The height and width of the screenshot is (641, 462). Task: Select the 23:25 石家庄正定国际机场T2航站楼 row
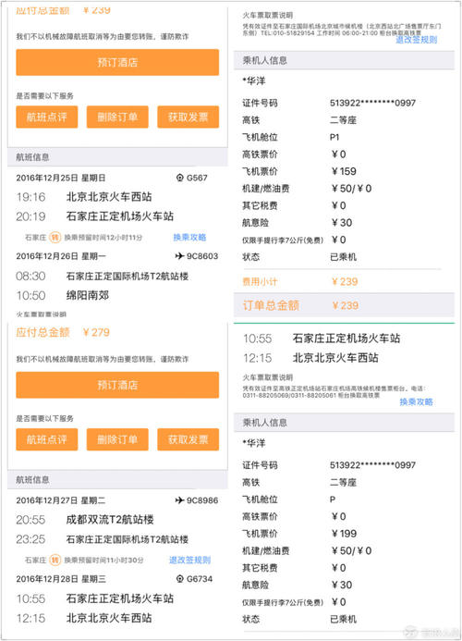click(103, 539)
